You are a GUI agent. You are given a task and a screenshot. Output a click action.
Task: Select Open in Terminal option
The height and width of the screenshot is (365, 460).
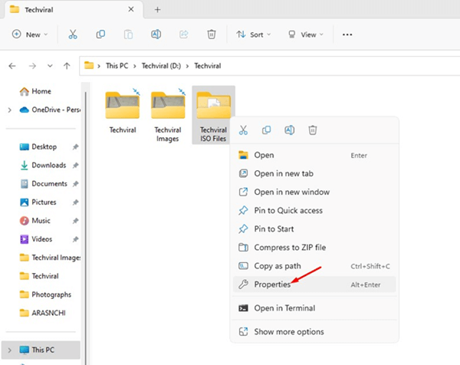click(284, 308)
